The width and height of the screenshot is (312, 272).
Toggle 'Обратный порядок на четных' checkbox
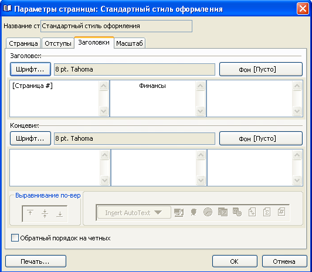pos(15,238)
